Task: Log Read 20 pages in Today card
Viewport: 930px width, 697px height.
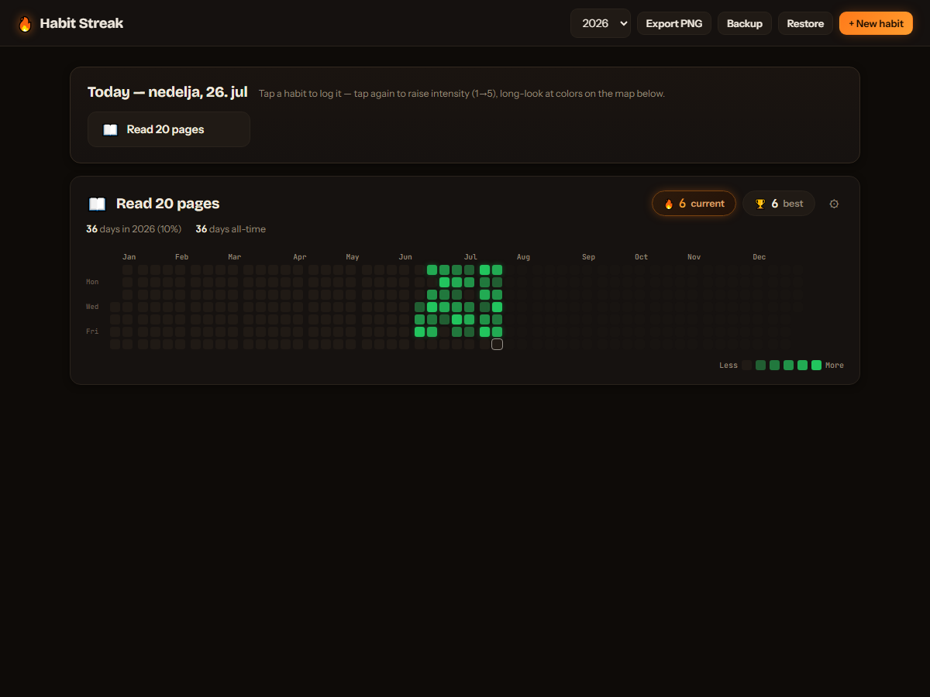Action: [169, 129]
